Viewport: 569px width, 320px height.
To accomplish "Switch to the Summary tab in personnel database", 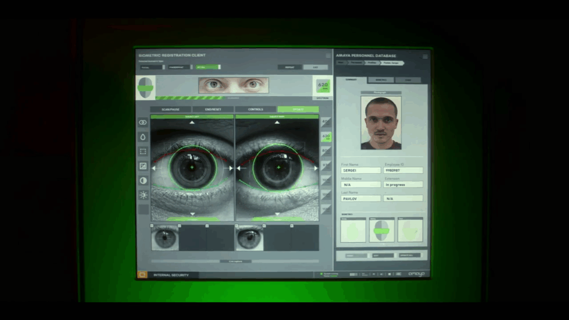I will click(351, 79).
